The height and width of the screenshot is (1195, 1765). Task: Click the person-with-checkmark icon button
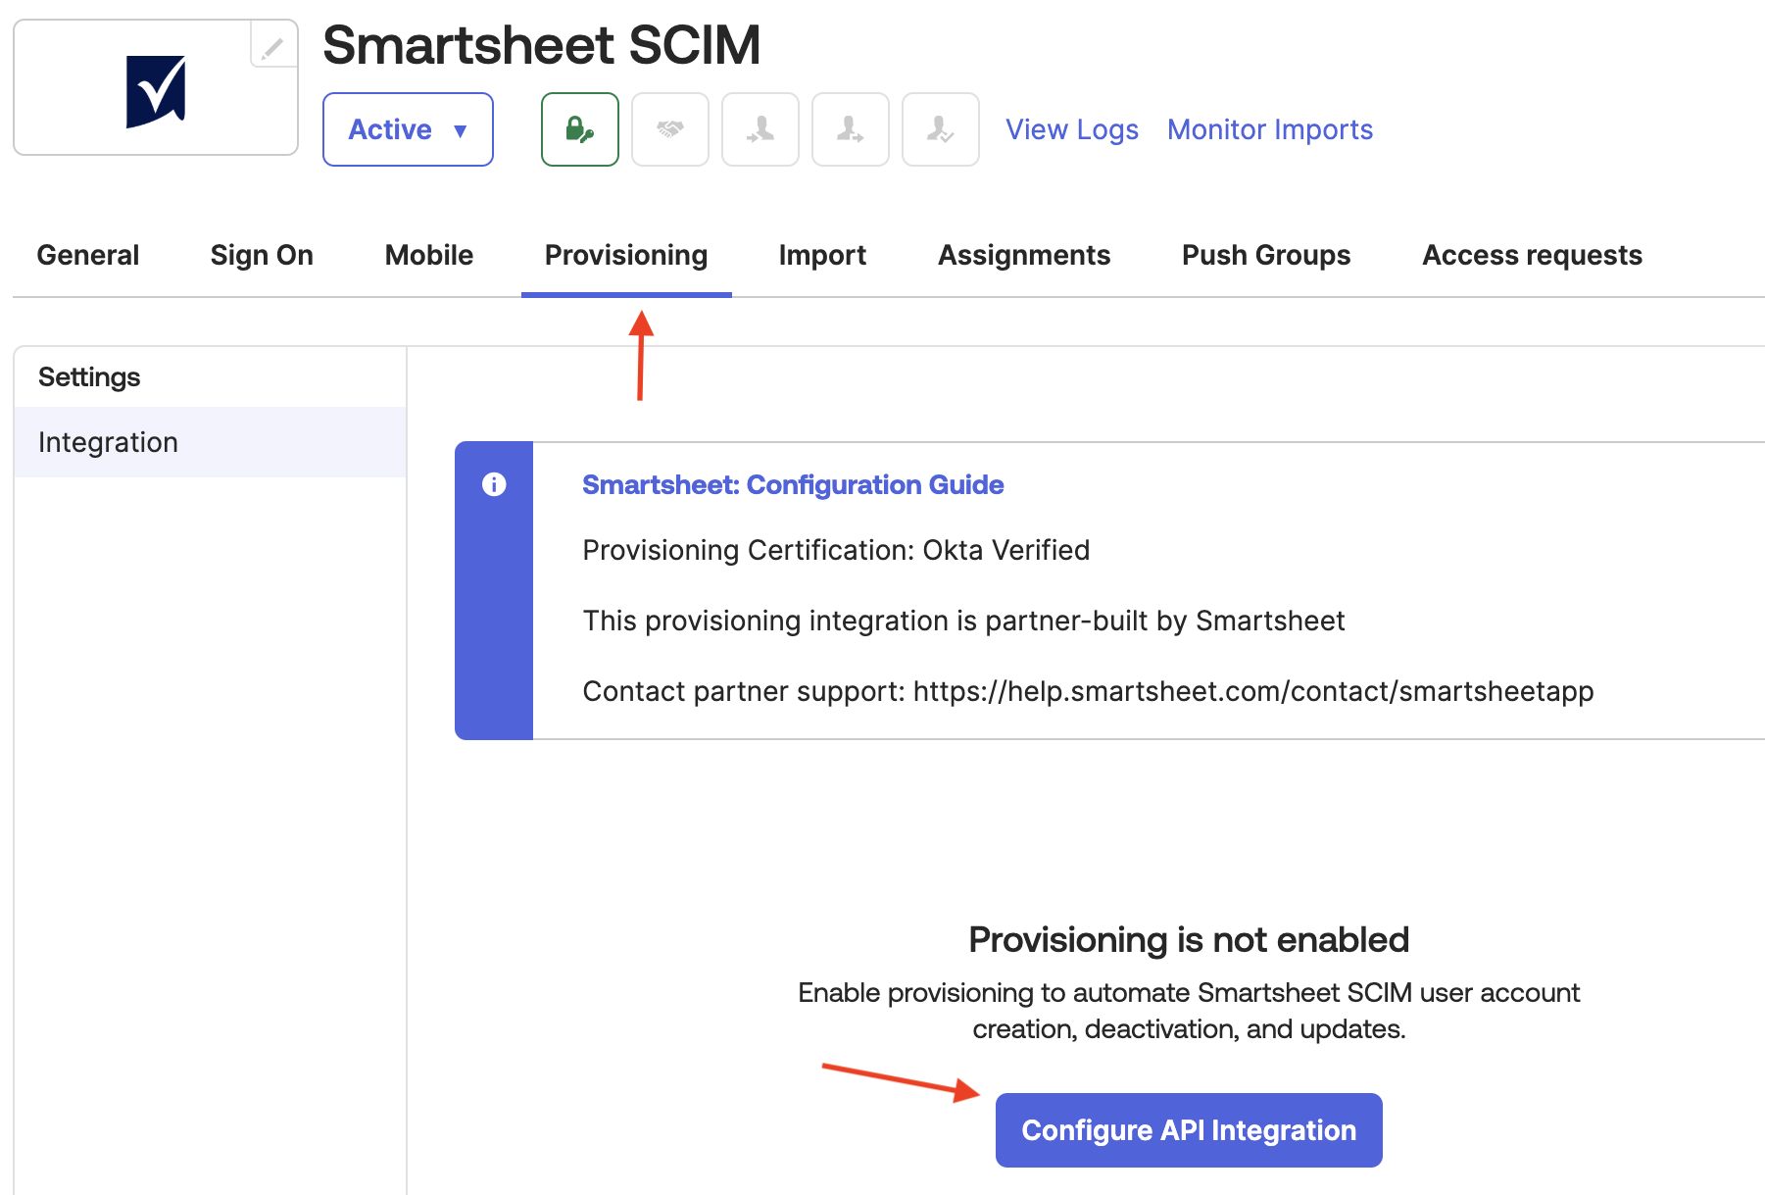tap(940, 129)
